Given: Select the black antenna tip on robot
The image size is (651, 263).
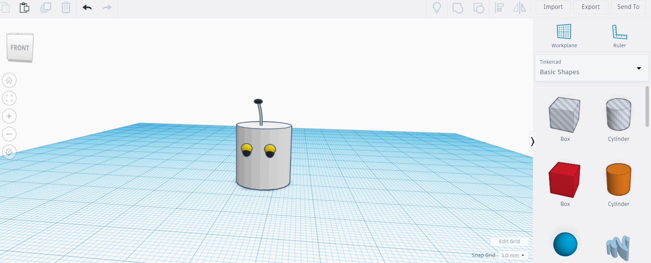Looking at the screenshot, I should [258, 101].
